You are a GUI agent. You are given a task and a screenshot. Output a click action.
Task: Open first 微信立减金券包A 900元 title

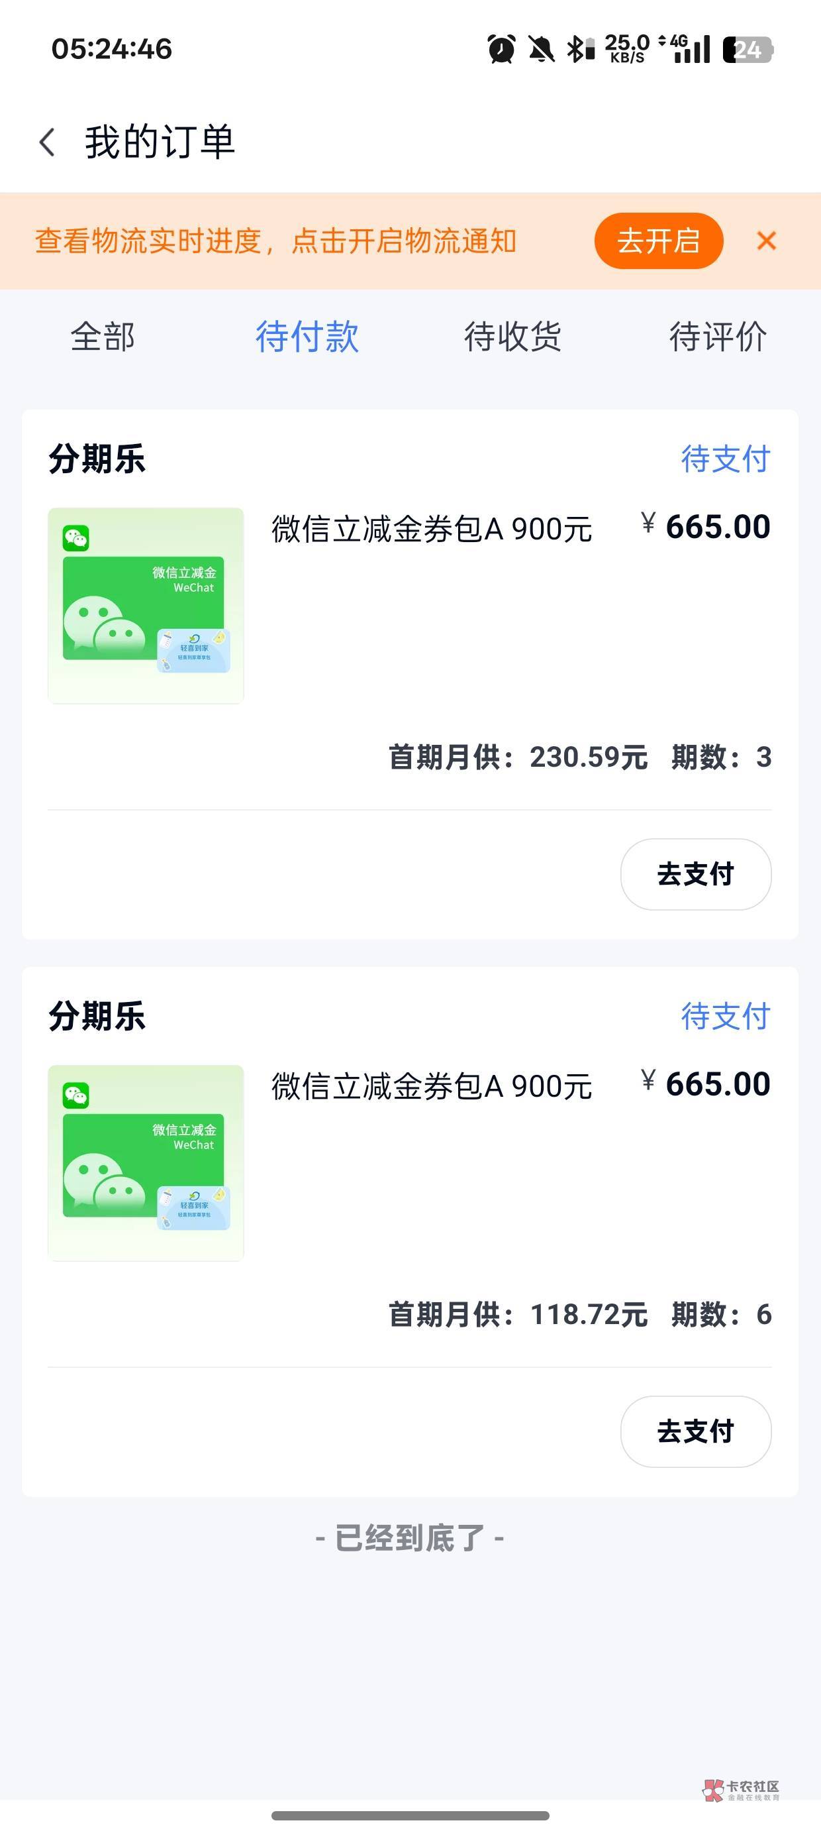point(432,530)
